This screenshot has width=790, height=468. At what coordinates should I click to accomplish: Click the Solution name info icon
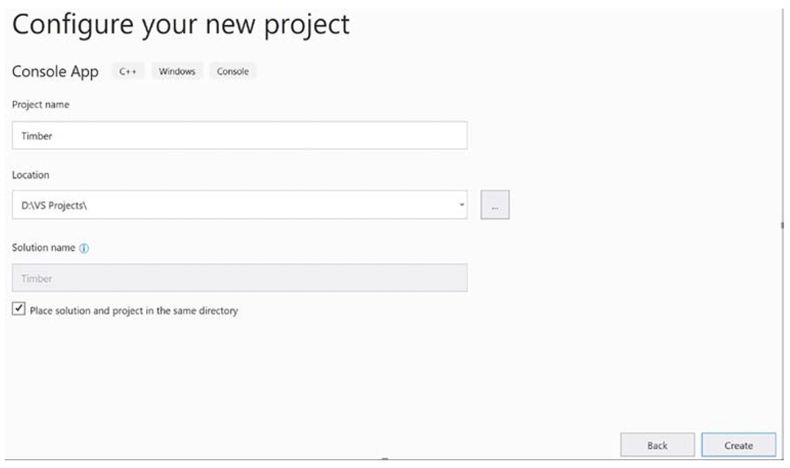pyautogui.click(x=84, y=248)
